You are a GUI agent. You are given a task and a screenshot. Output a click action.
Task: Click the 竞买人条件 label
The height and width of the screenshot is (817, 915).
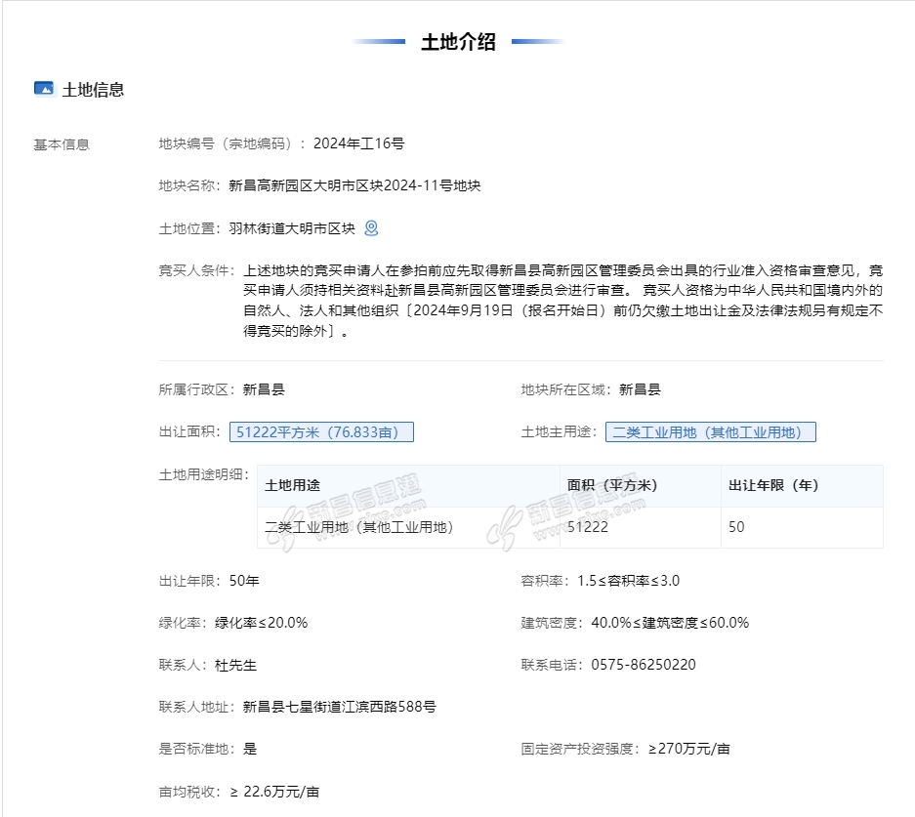pyautogui.click(x=196, y=270)
